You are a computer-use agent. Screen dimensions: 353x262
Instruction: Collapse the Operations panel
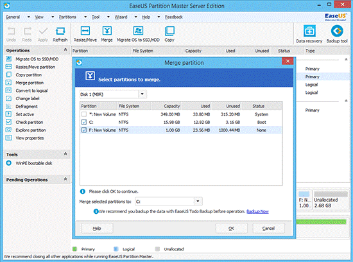coord(65,49)
